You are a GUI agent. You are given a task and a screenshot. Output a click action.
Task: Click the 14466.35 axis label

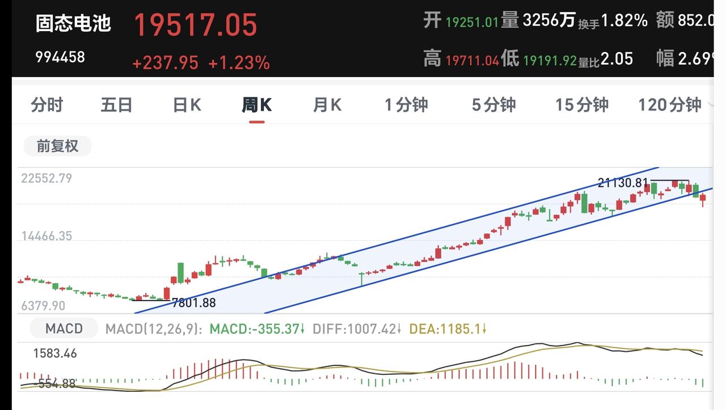point(47,236)
